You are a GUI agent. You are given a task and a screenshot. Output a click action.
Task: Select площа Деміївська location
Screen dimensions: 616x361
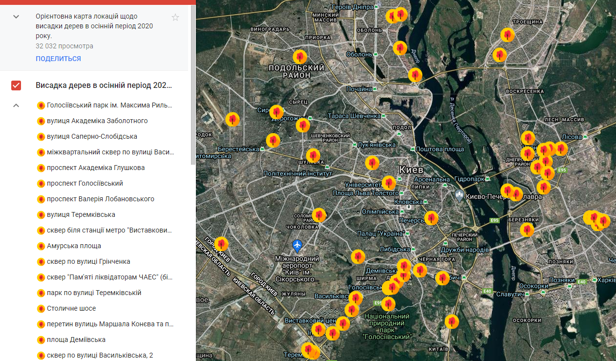click(76, 340)
